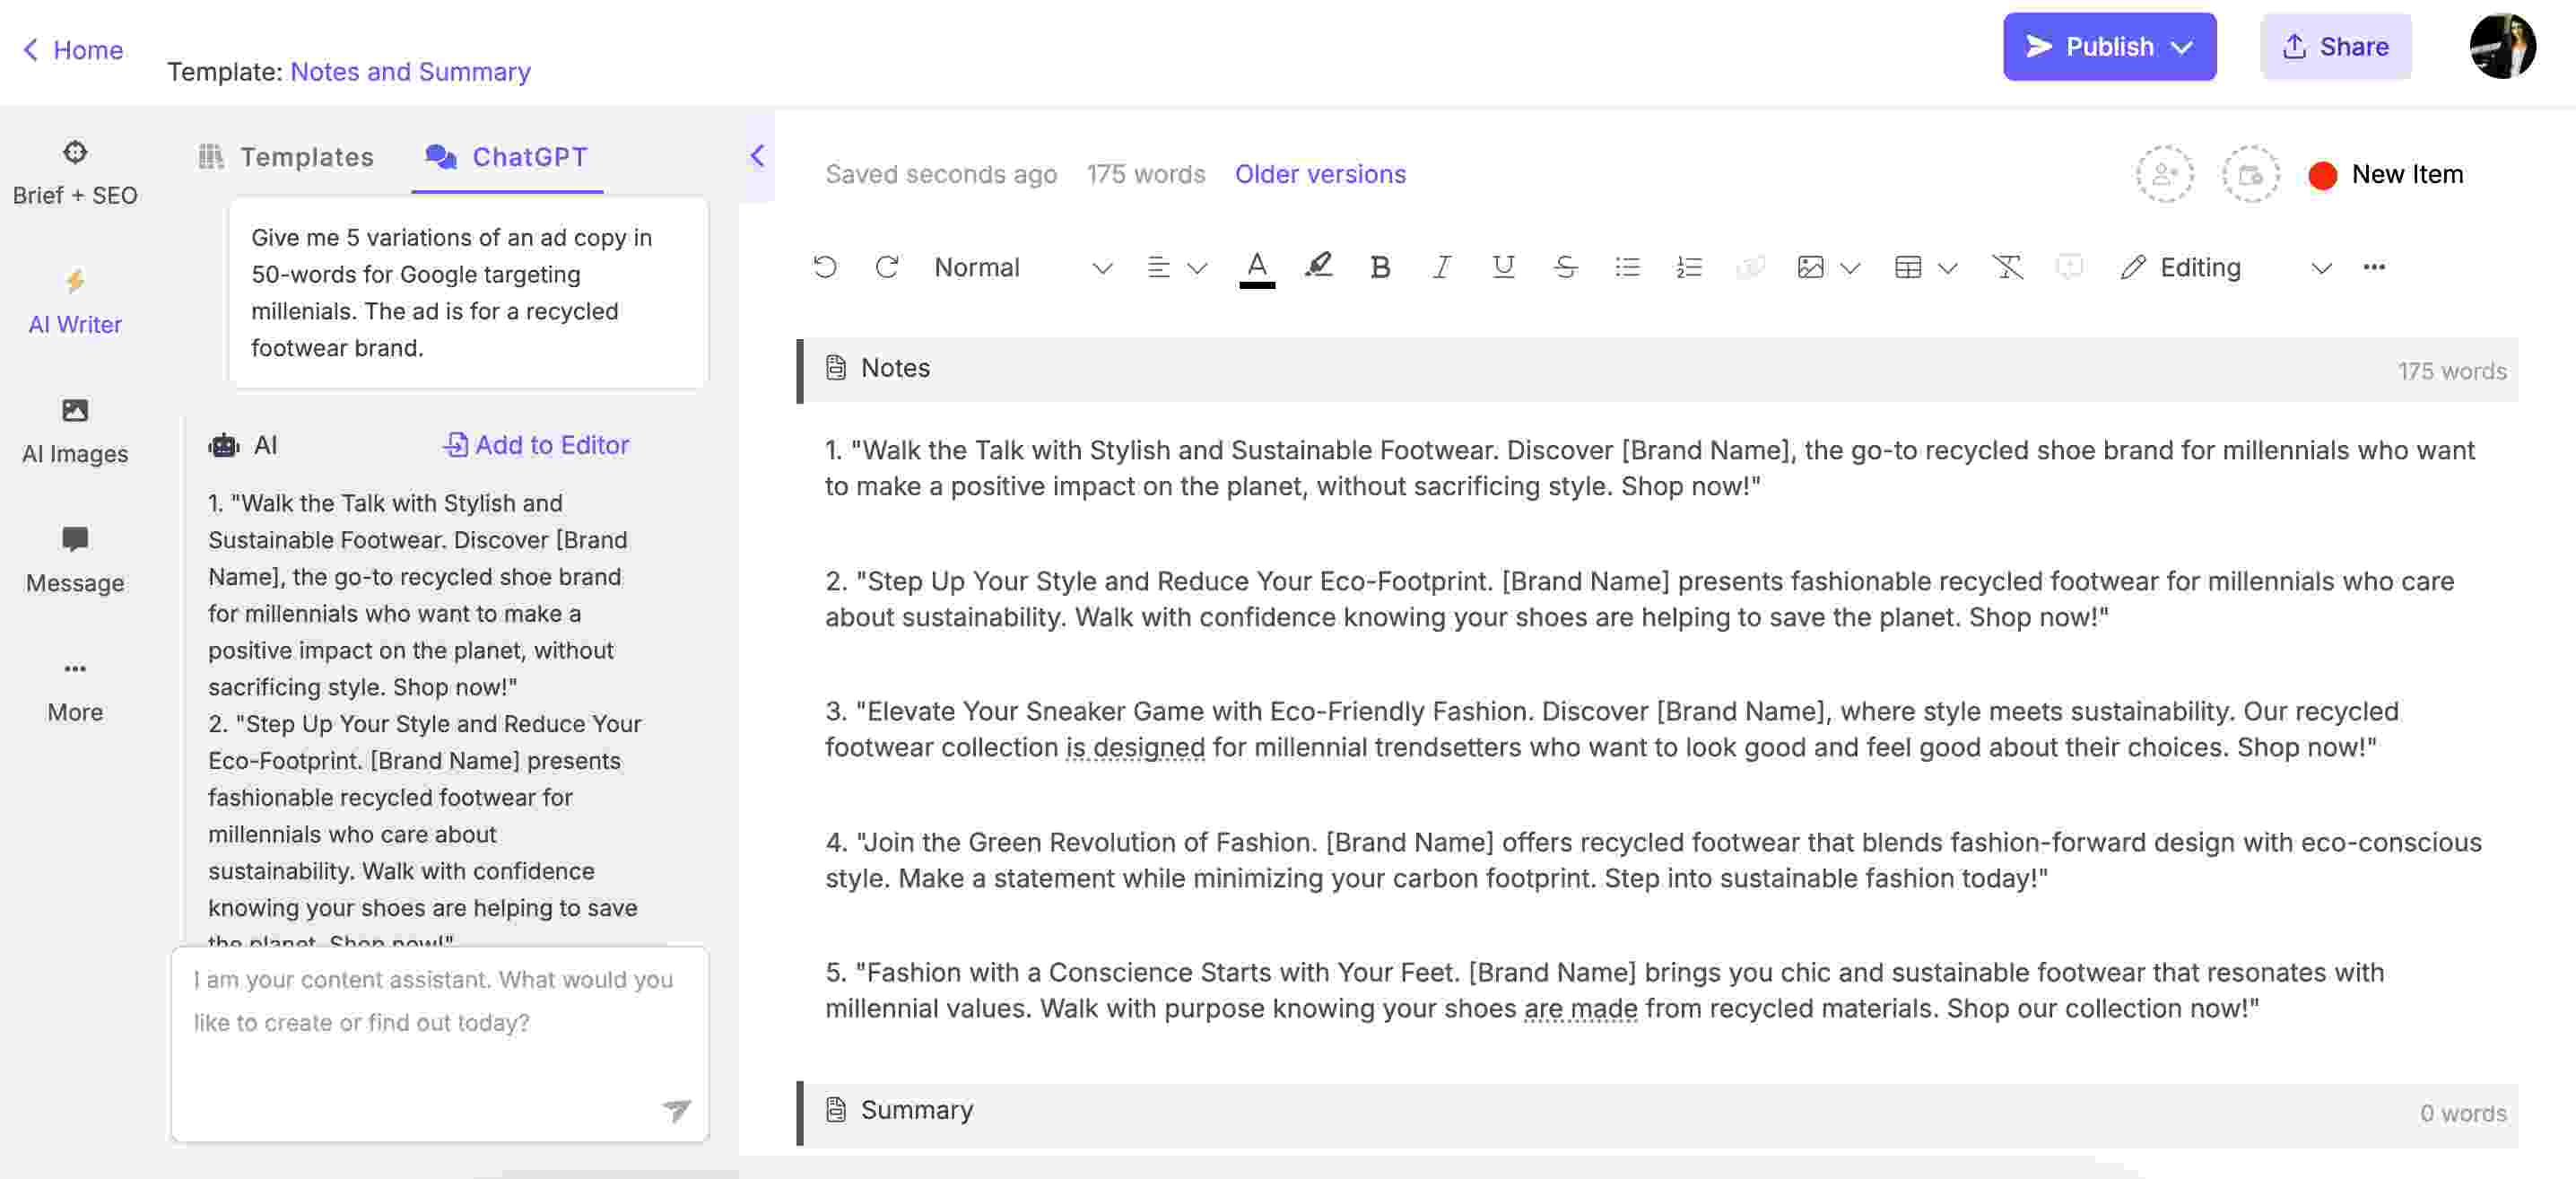The image size is (2576, 1179).
Task: Toggle bold formatting
Action: (1380, 267)
